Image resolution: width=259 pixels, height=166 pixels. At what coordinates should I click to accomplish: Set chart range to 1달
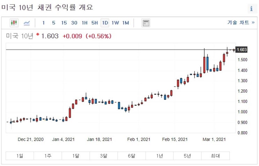pyautogui.click(x=76, y=156)
